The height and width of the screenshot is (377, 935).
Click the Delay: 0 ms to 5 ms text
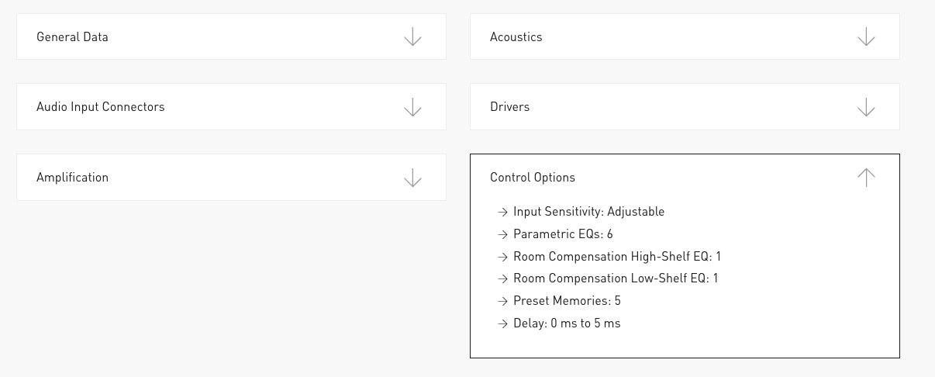[x=567, y=323]
